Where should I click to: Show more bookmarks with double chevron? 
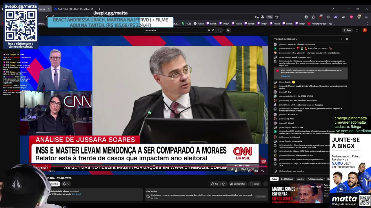[367, 24]
